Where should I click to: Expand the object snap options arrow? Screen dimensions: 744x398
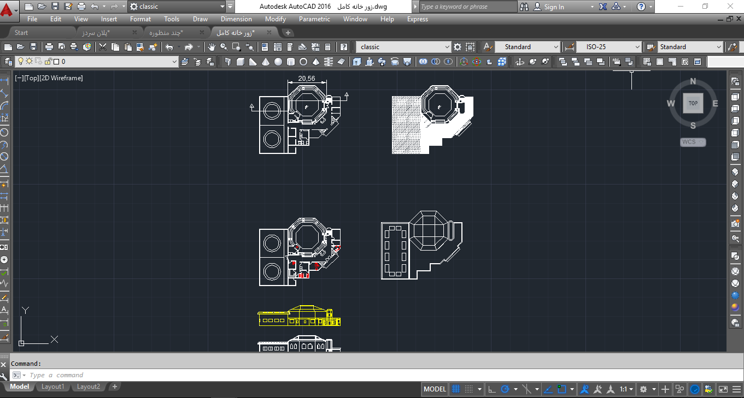(x=572, y=389)
